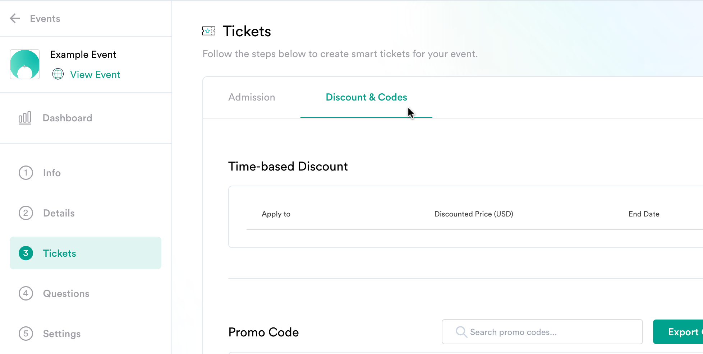Click the step 3 circle icon for Tickets
This screenshot has width=703, height=354.
click(26, 253)
